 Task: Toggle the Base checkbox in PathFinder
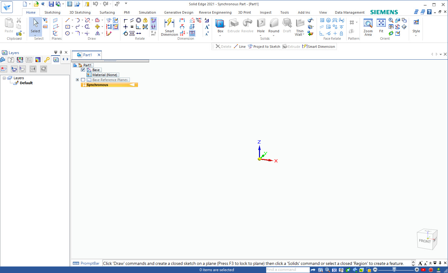pyautogui.click(x=83, y=70)
